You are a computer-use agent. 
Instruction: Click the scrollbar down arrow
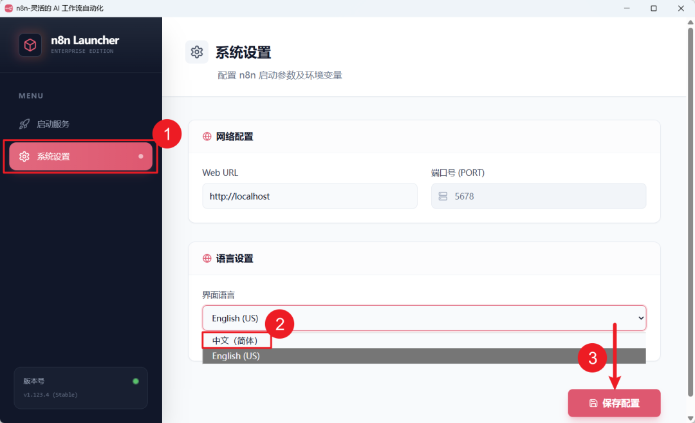coord(690,418)
